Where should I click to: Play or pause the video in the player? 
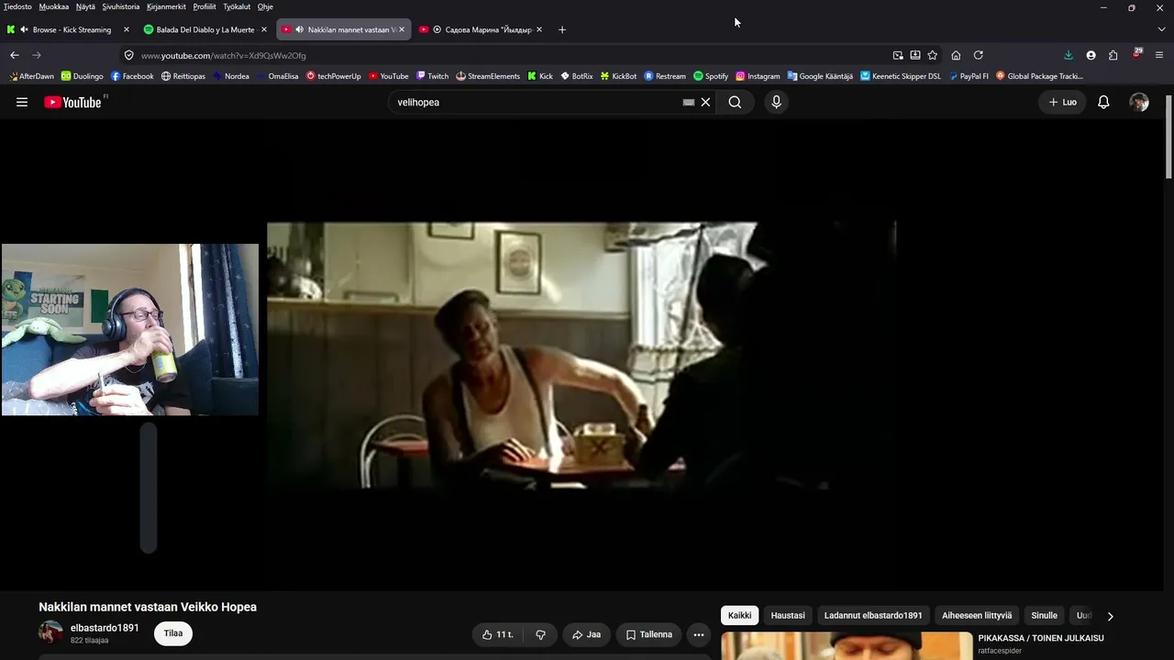click(581, 356)
